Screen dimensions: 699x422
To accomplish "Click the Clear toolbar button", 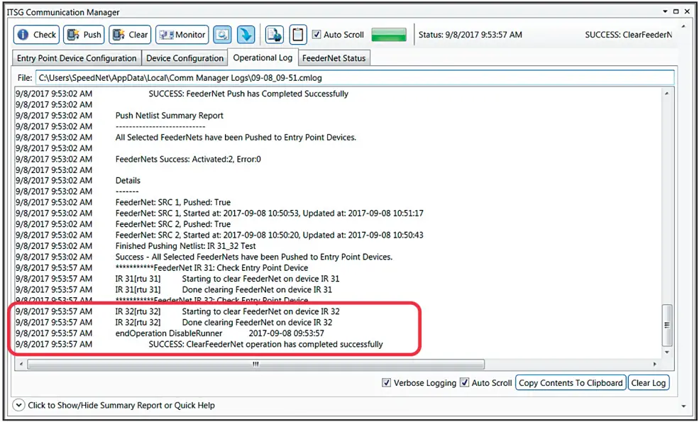I will coord(130,35).
